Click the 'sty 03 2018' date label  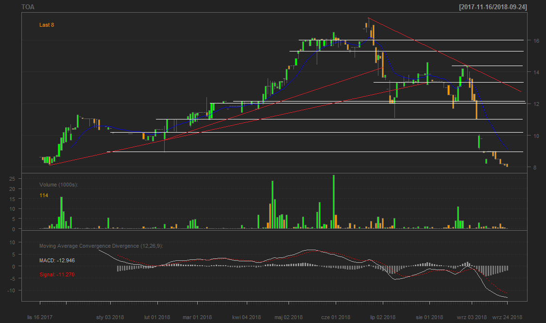[x=110, y=317]
